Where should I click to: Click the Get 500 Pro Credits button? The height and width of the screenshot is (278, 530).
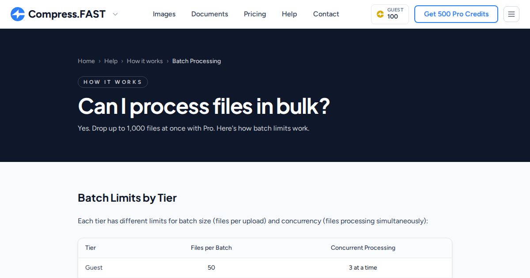456,14
